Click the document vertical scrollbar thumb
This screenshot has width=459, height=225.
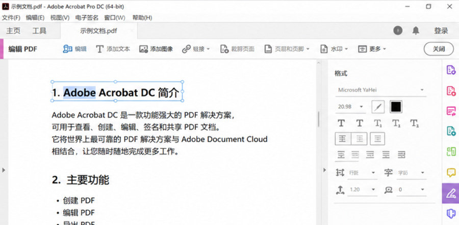pyautogui.click(x=318, y=119)
